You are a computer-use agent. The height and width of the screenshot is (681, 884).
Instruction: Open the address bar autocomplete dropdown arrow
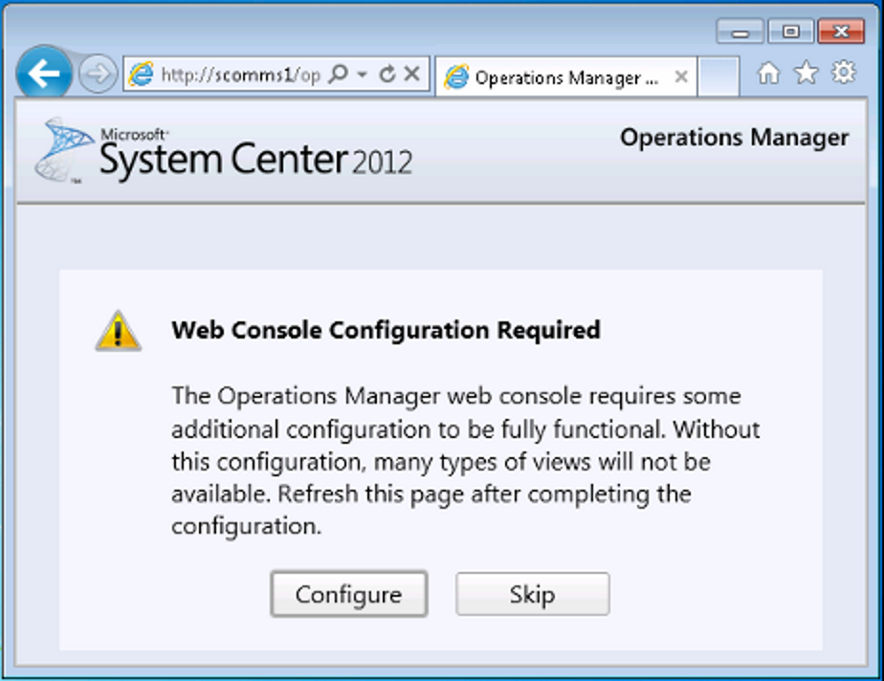point(363,74)
